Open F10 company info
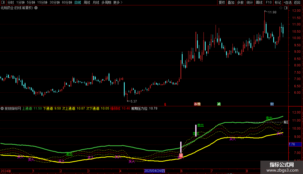Screen dimensions: 303x174 pyautogui.click(x=269, y=2)
